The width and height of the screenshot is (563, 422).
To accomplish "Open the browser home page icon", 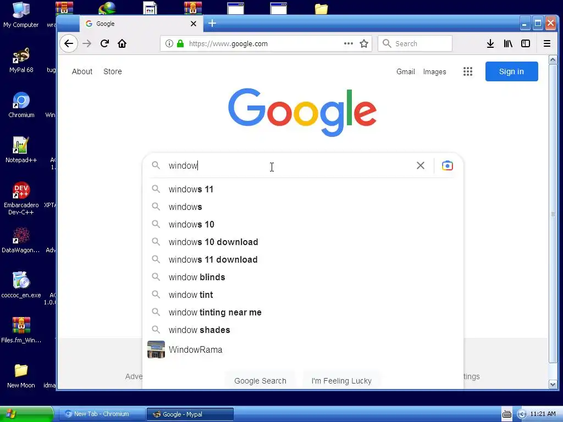I will [122, 44].
